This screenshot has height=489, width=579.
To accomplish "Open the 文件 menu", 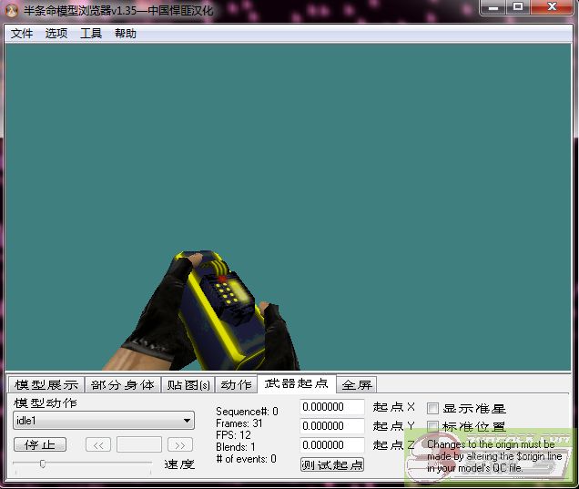I will pyautogui.click(x=22, y=34).
